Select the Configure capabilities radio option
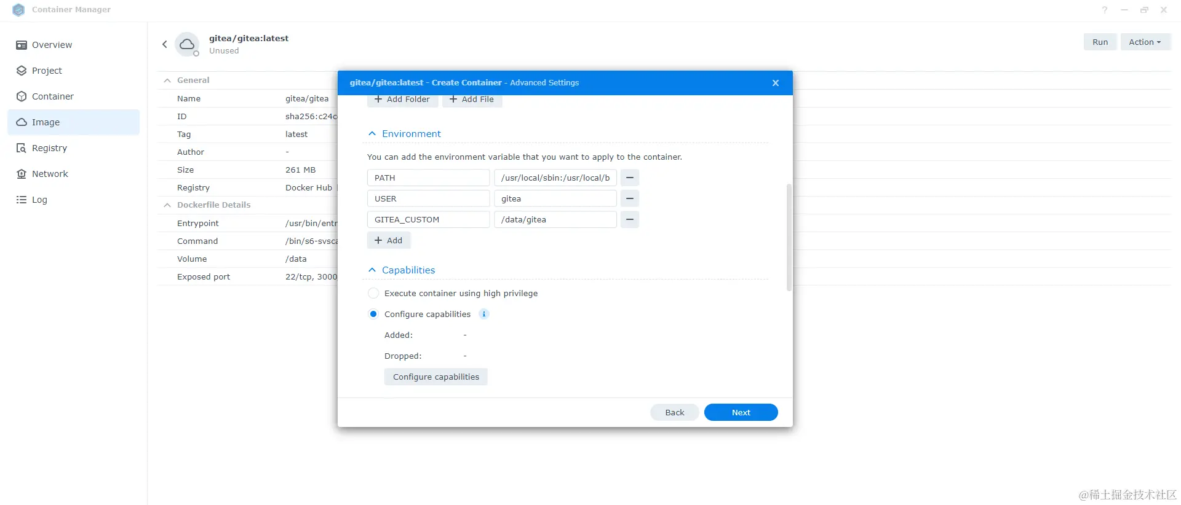Screen dimensions: 1181x505 pos(373,314)
